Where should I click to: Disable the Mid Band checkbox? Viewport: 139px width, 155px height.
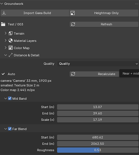coord(10,99)
